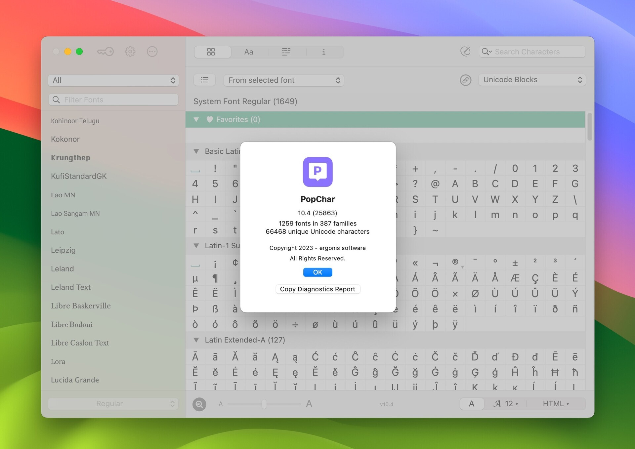Open the Unicode Blocks dropdown
The image size is (635, 449).
point(532,80)
